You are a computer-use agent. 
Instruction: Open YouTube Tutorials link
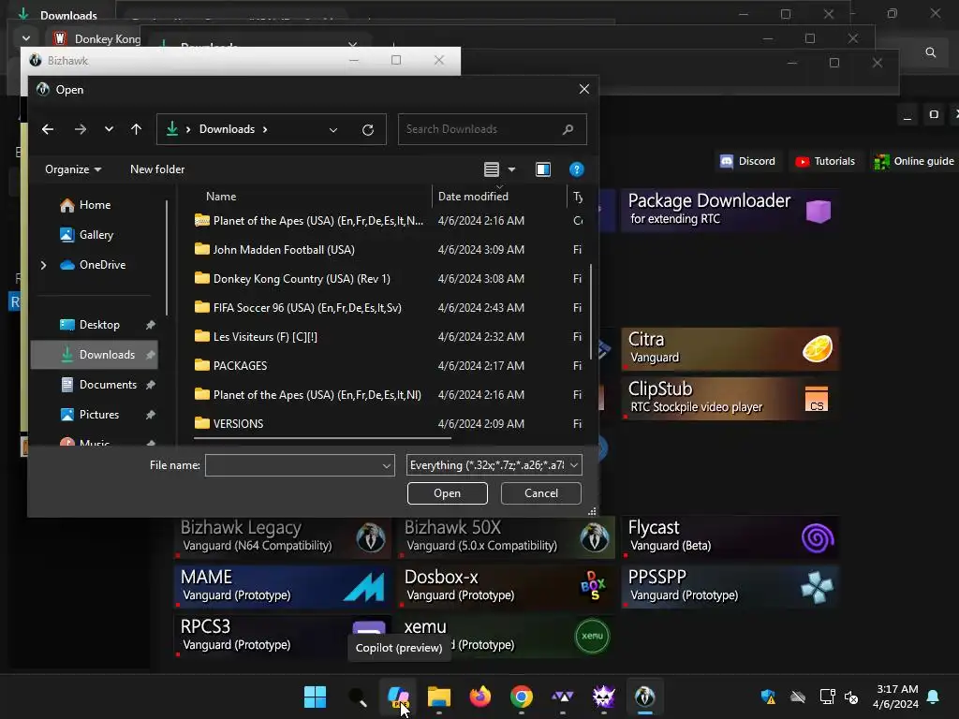click(x=825, y=161)
